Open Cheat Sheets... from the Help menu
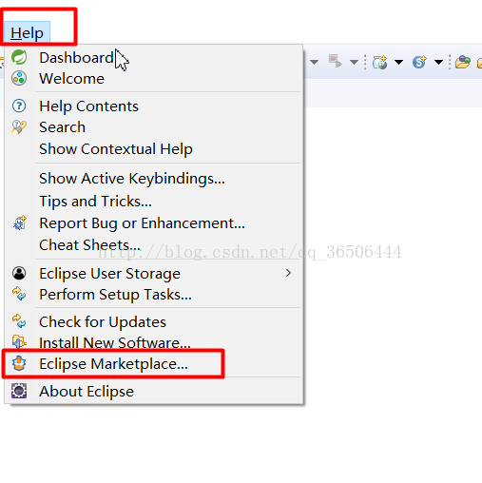 pos(89,245)
